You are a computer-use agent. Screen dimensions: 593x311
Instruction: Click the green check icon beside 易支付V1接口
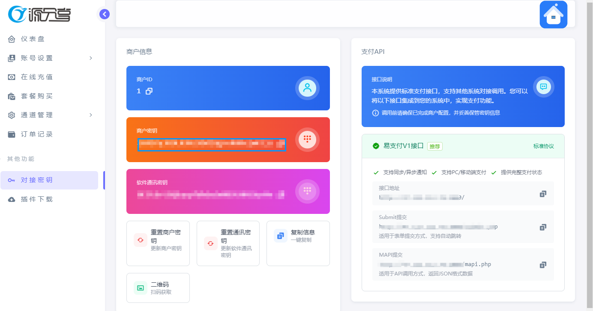[376, 146]
